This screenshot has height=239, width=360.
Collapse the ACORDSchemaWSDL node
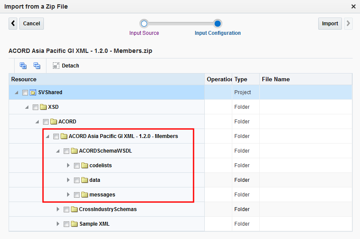tap(58, 151)
